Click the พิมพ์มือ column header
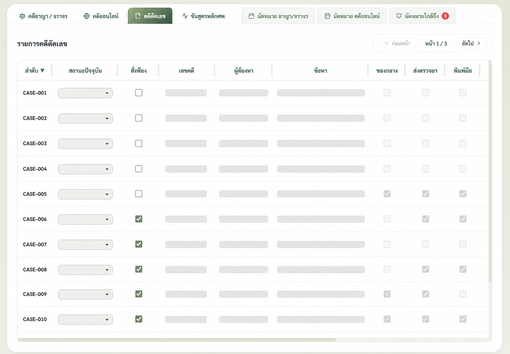Image resolution: width=510 pixels, height=354 pixels. click(x=463, y=70)
